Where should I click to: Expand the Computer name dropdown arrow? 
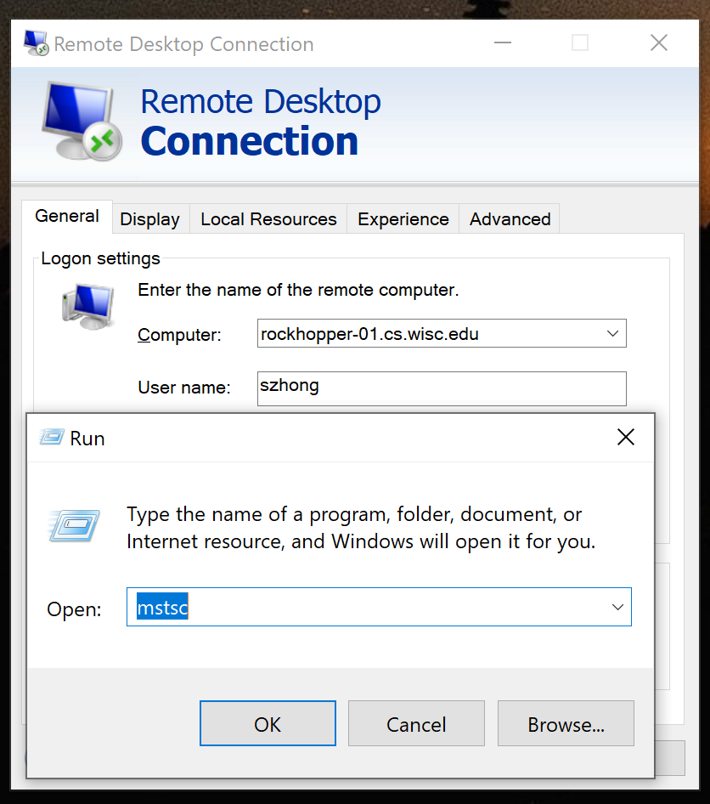(x=613, y=334)
